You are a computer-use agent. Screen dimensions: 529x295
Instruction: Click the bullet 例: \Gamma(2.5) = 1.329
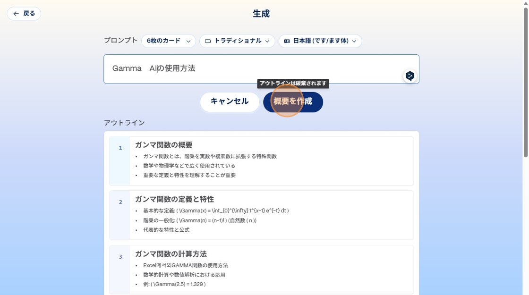(x=174, y=284)
